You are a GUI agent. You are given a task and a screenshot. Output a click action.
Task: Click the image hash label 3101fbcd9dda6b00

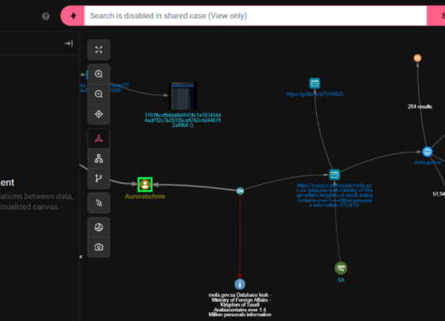183,120
